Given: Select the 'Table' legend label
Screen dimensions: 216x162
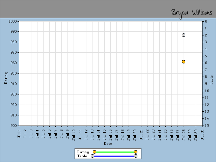Looking at the screenshot, I should pos(82,156).
